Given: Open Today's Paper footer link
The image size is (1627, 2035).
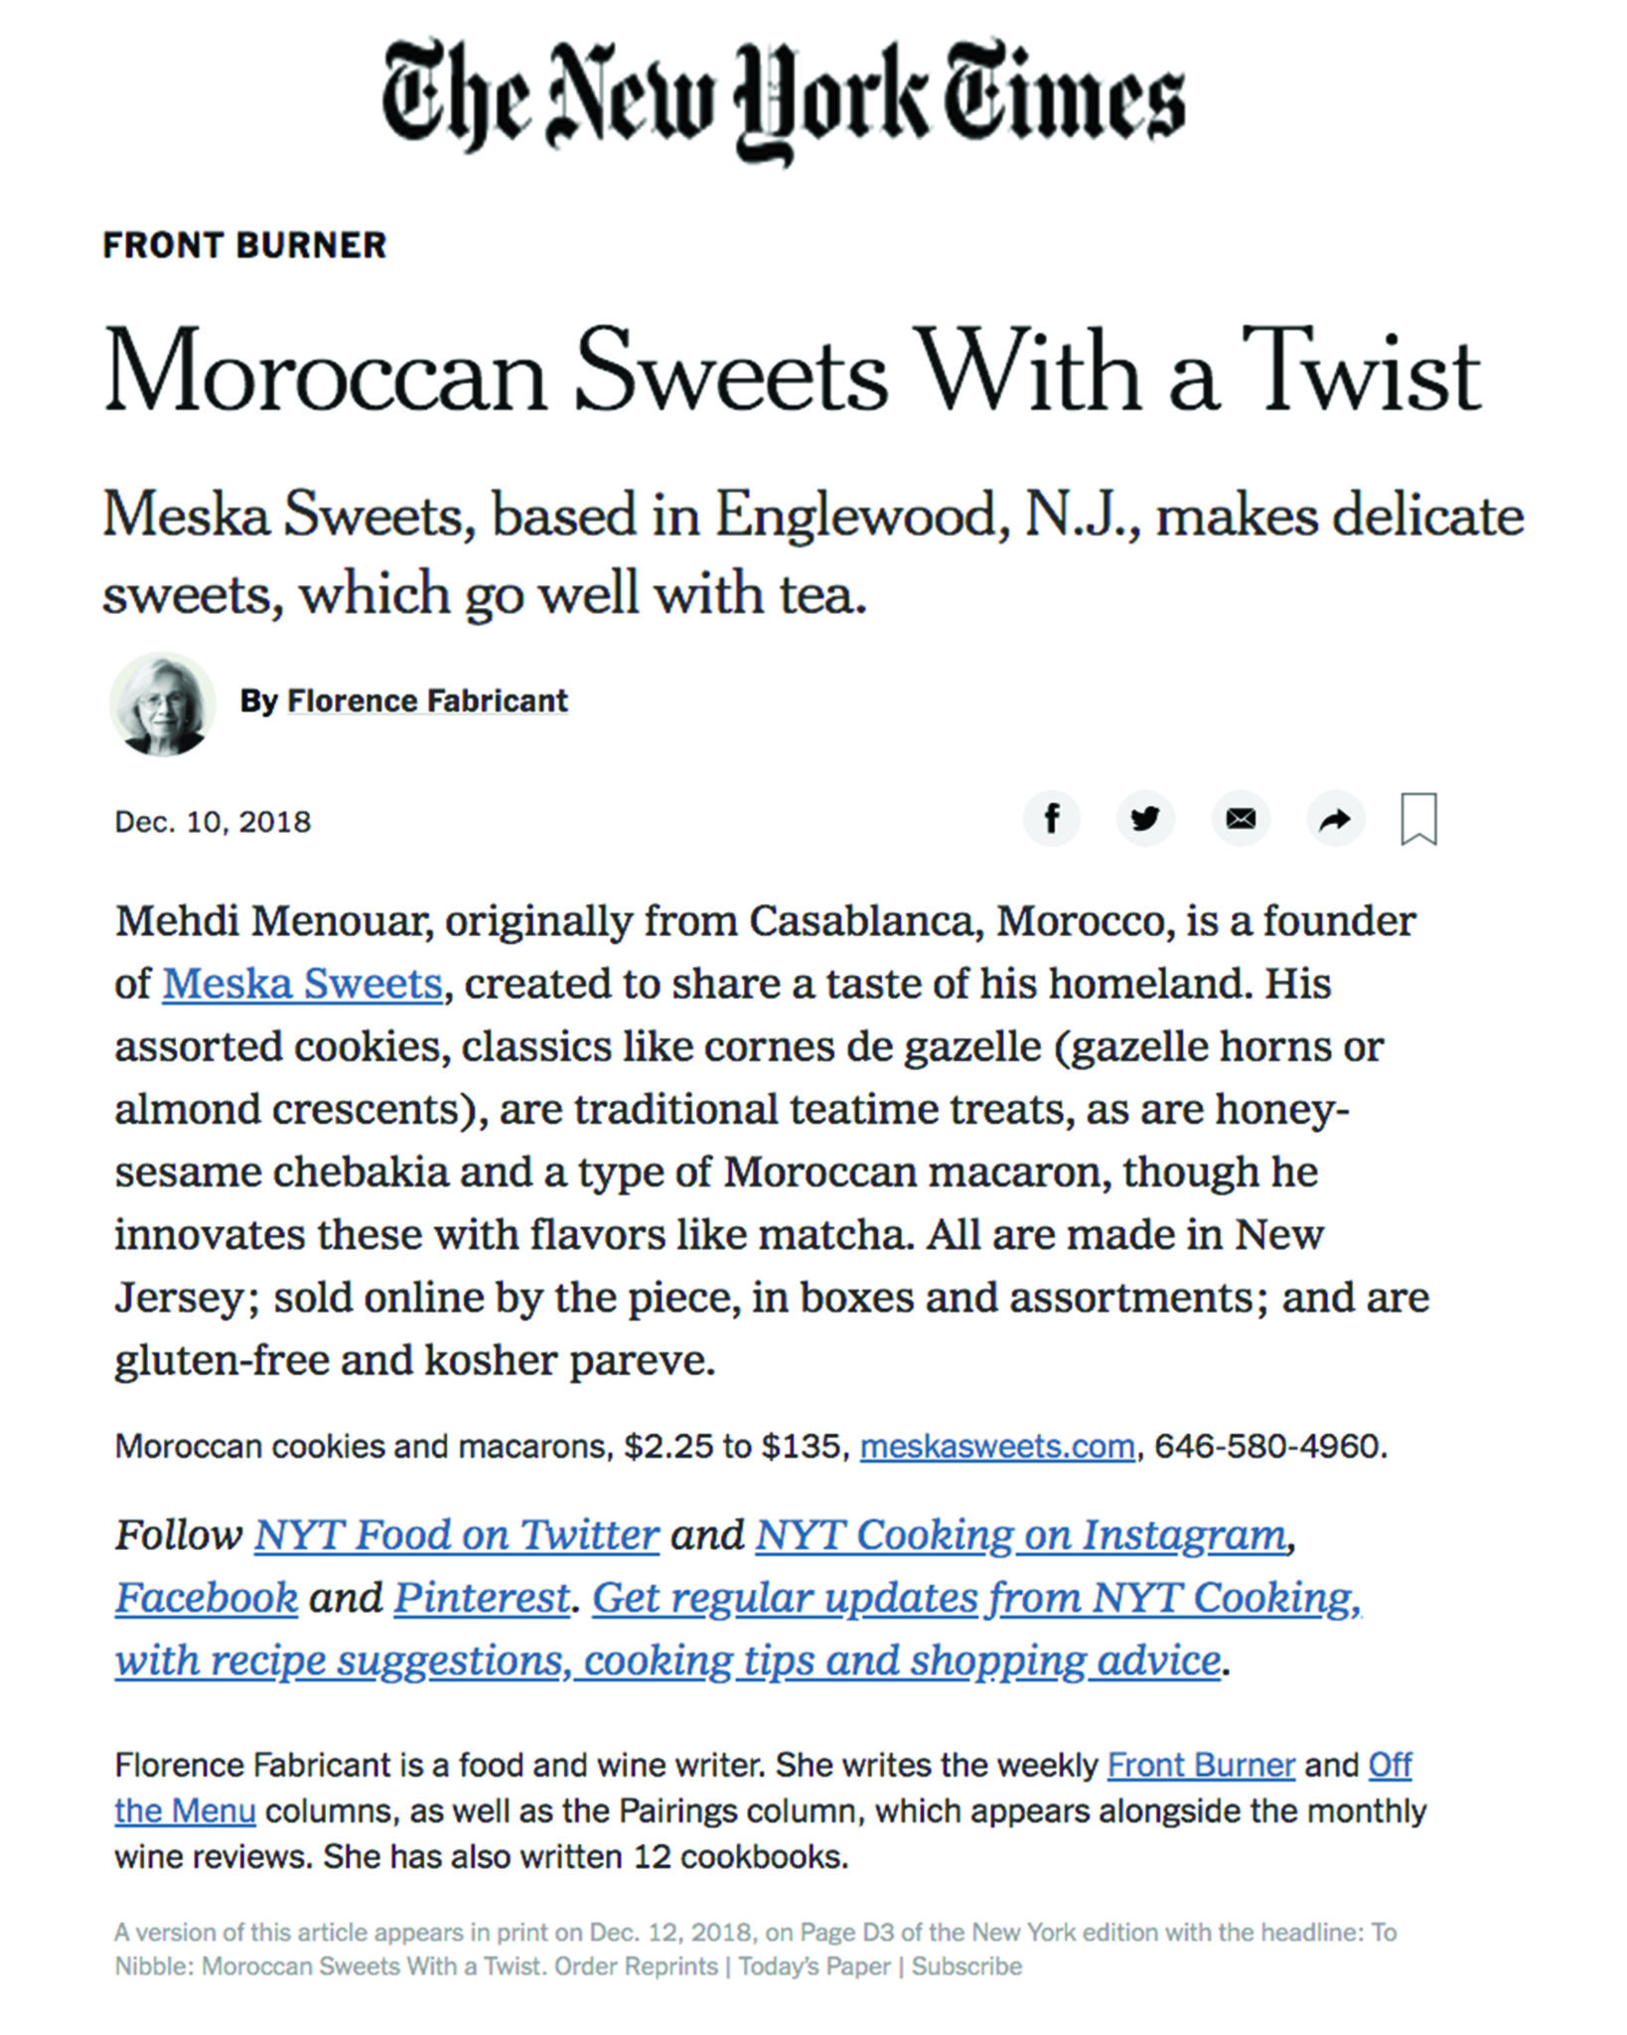Looking at the screenshot, I should pos(814,1966).
